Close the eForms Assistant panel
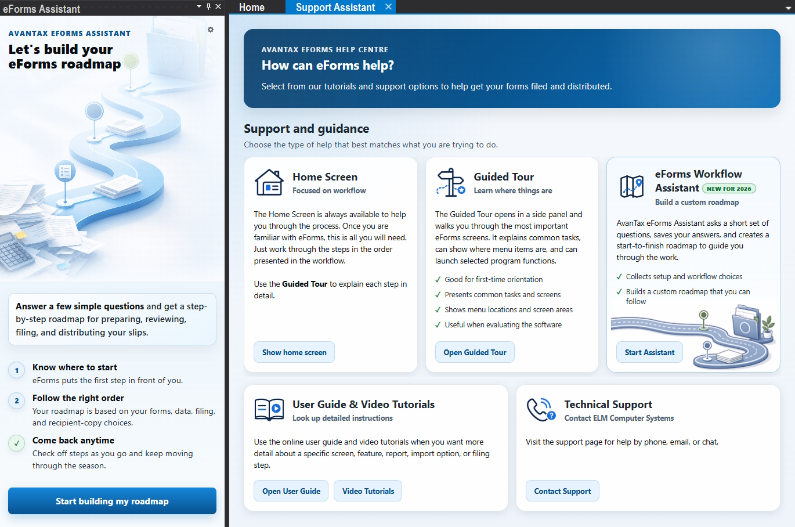795x527 pixels. point(218,6)
